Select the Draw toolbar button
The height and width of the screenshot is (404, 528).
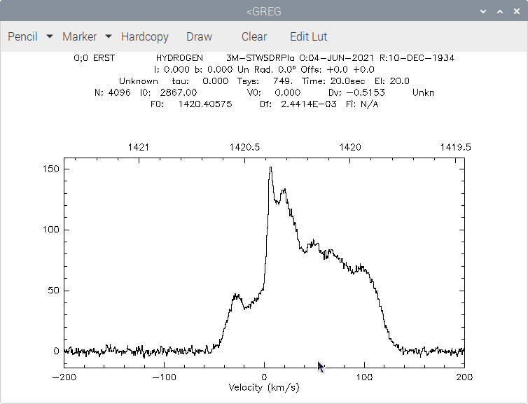point(200,36)
